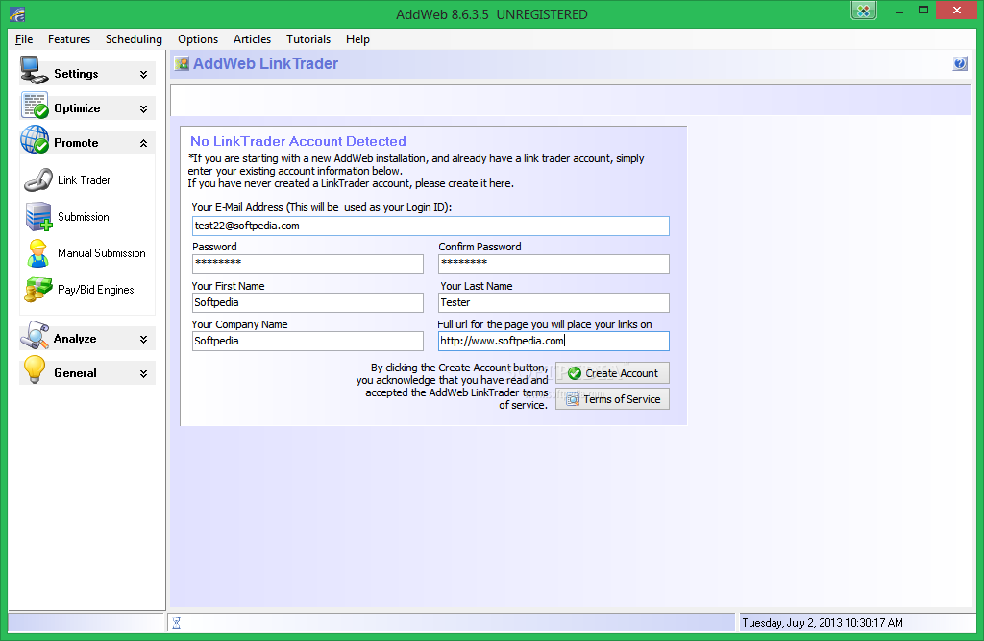Click the 'AddWeb LinkTrader' page title
Viewport: 984px width, 641px height.
265,63
